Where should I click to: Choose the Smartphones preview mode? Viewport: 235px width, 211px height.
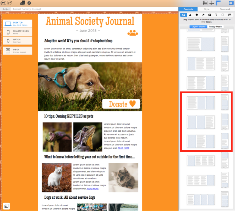[18, 32]
